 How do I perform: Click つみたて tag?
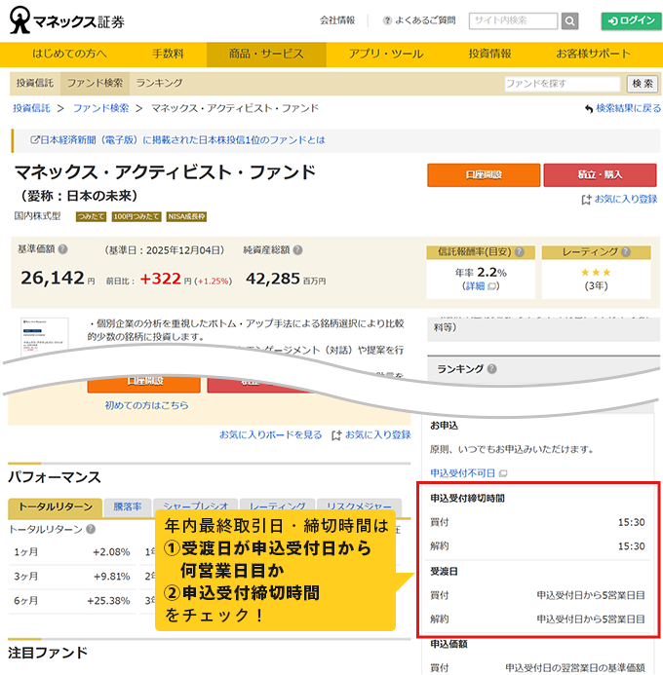tap(91, 216)
